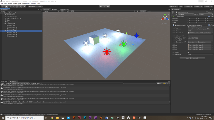
Task: Select the Hand tool in toolbar
Action: (x=3, y=6)
